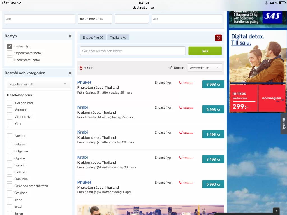Open the Avresedatum sort dropdown
The height and width of the screenshot is (215, 287).
tap(205, 68)
